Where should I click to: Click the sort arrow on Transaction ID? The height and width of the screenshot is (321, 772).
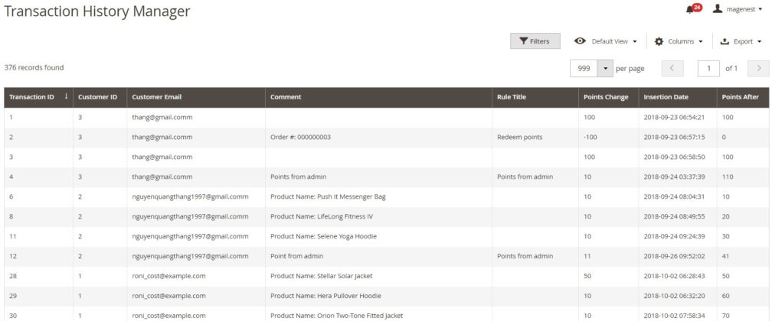point(66,97)
